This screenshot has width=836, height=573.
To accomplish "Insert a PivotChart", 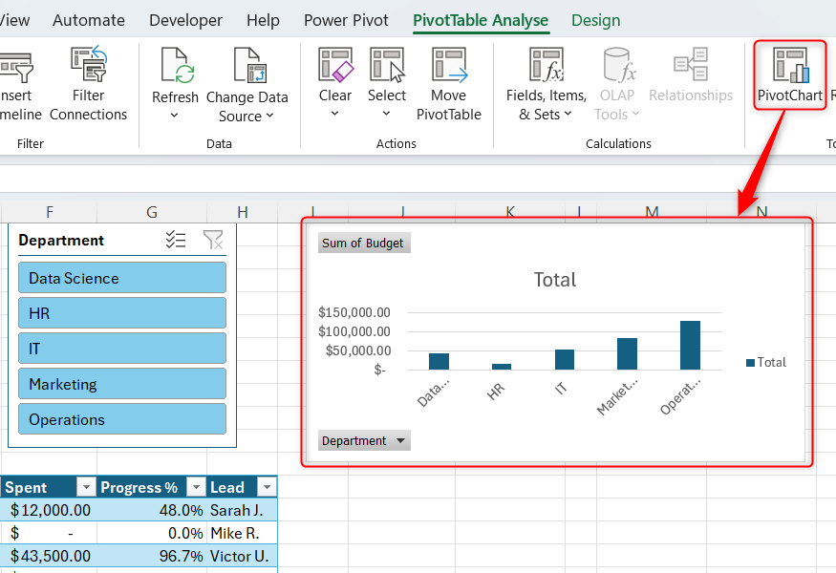I will coord(790,74).
